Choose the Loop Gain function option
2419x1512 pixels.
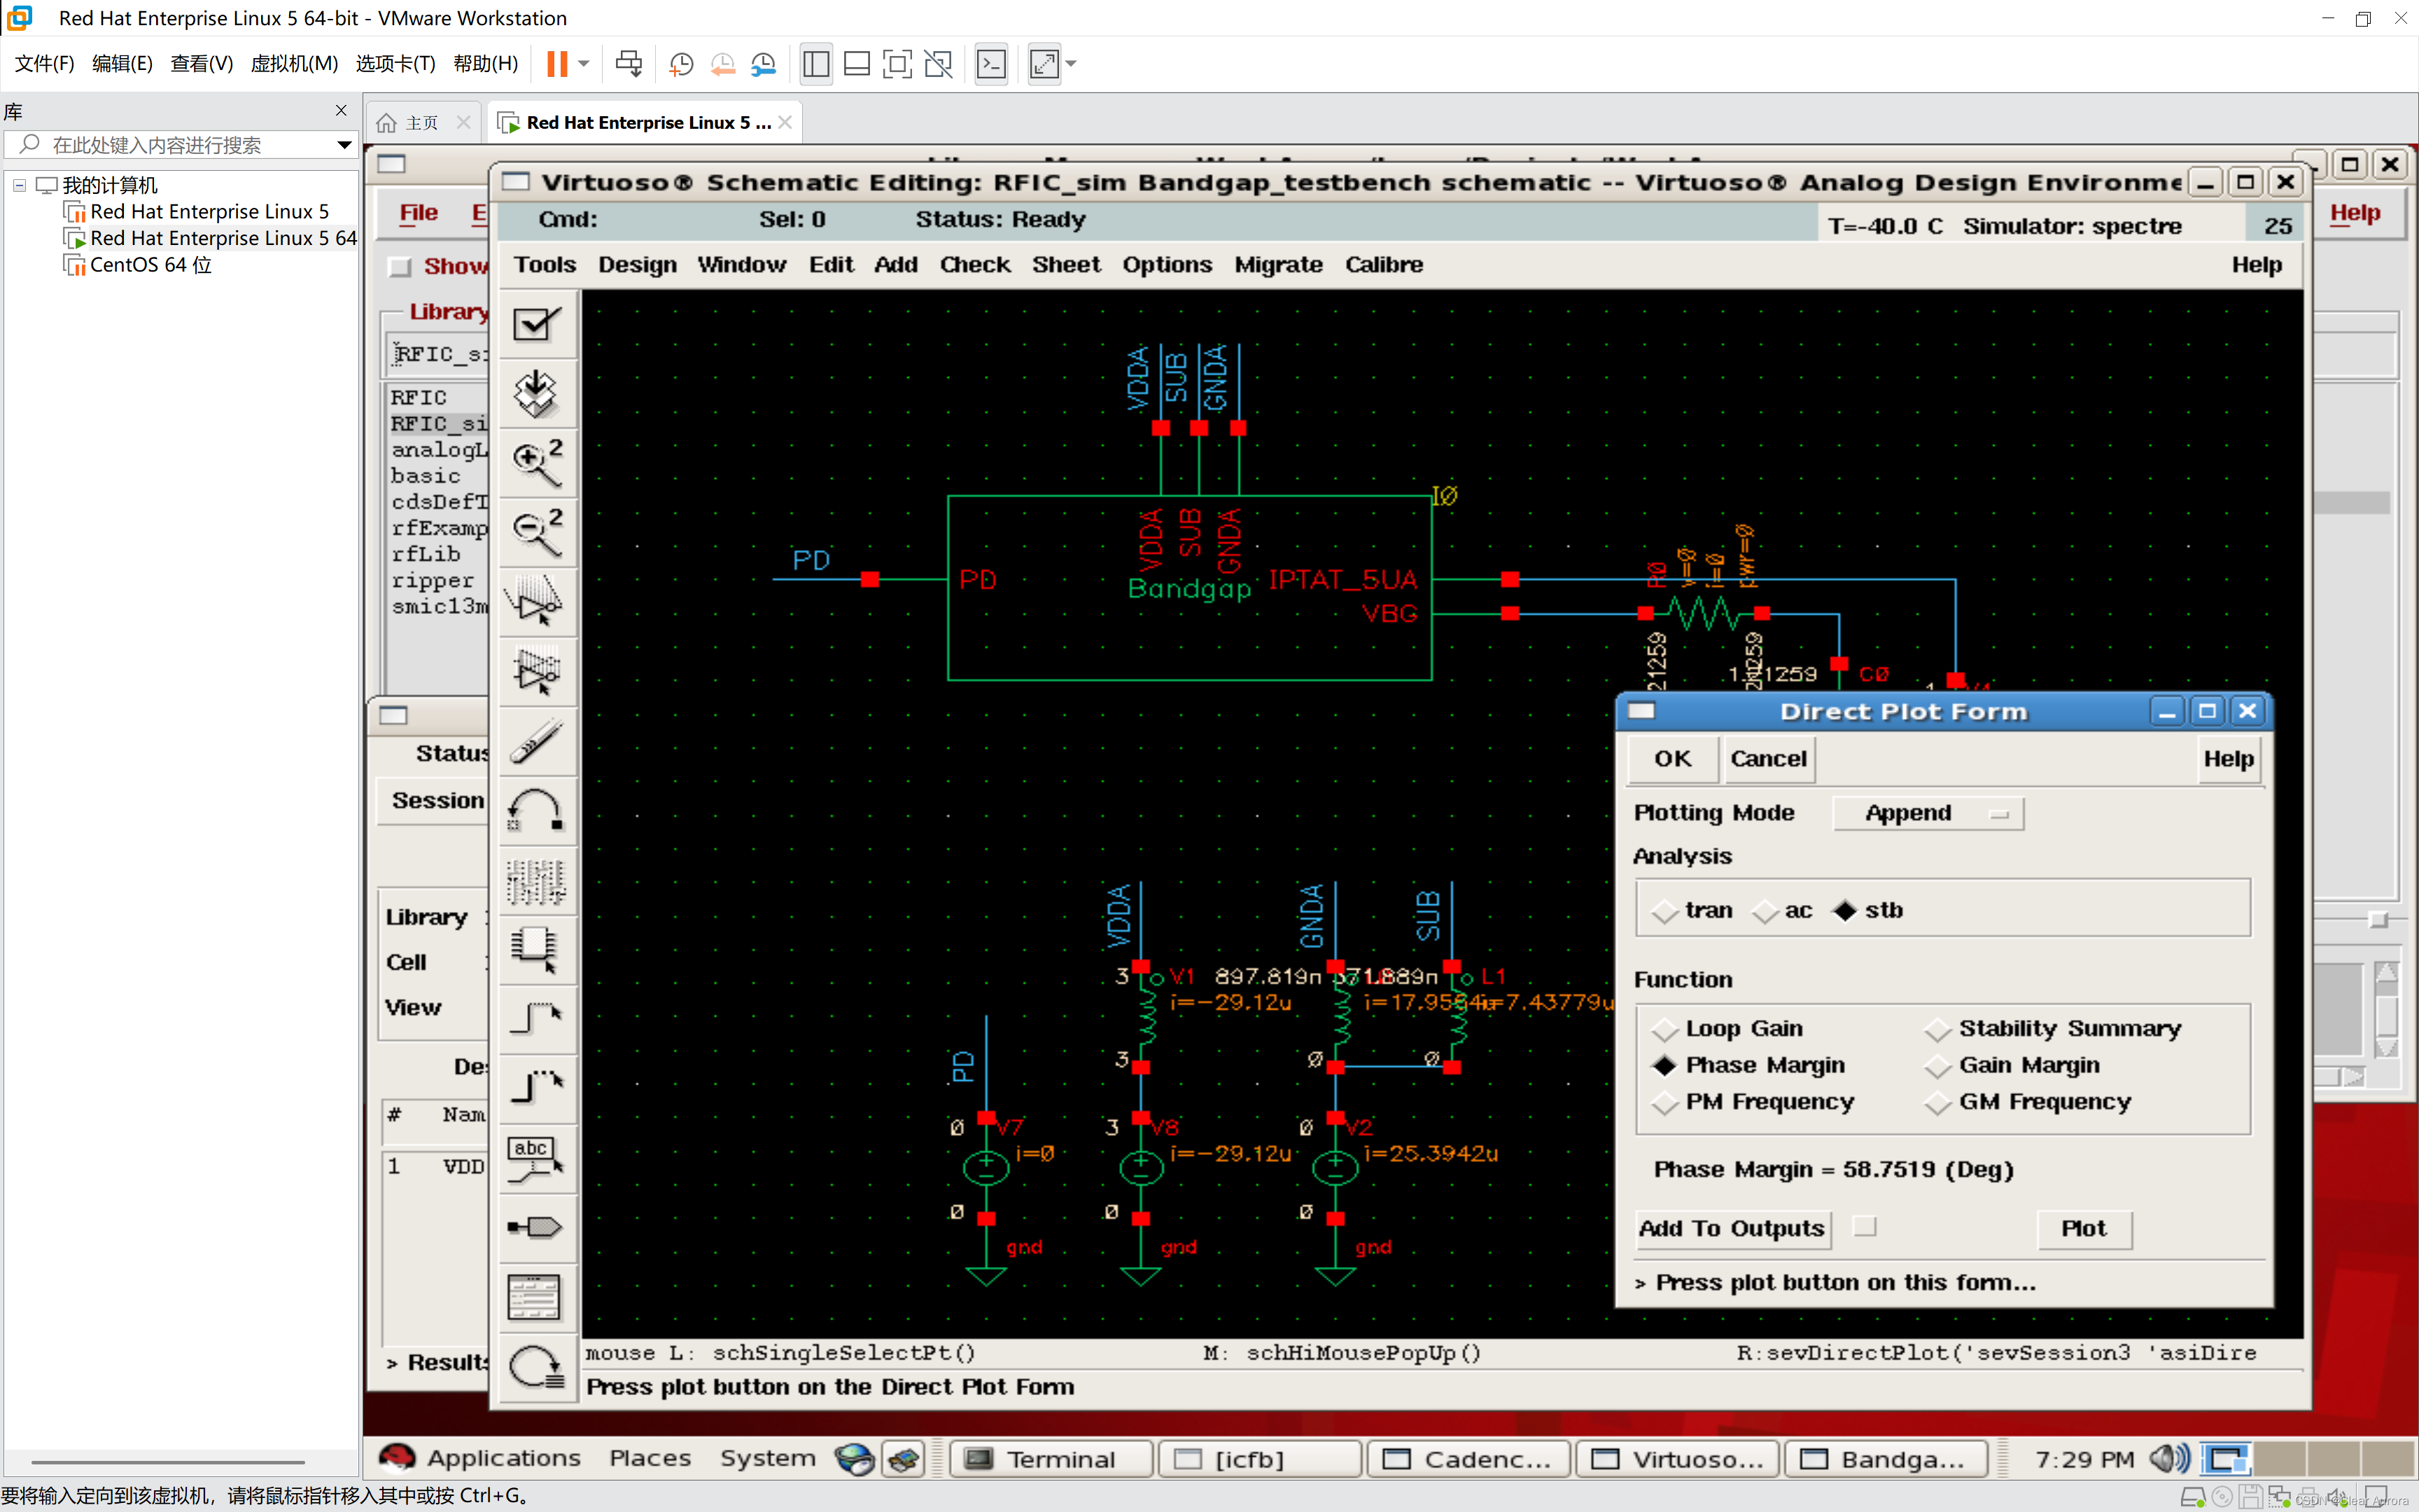tap(1665, 1029)
